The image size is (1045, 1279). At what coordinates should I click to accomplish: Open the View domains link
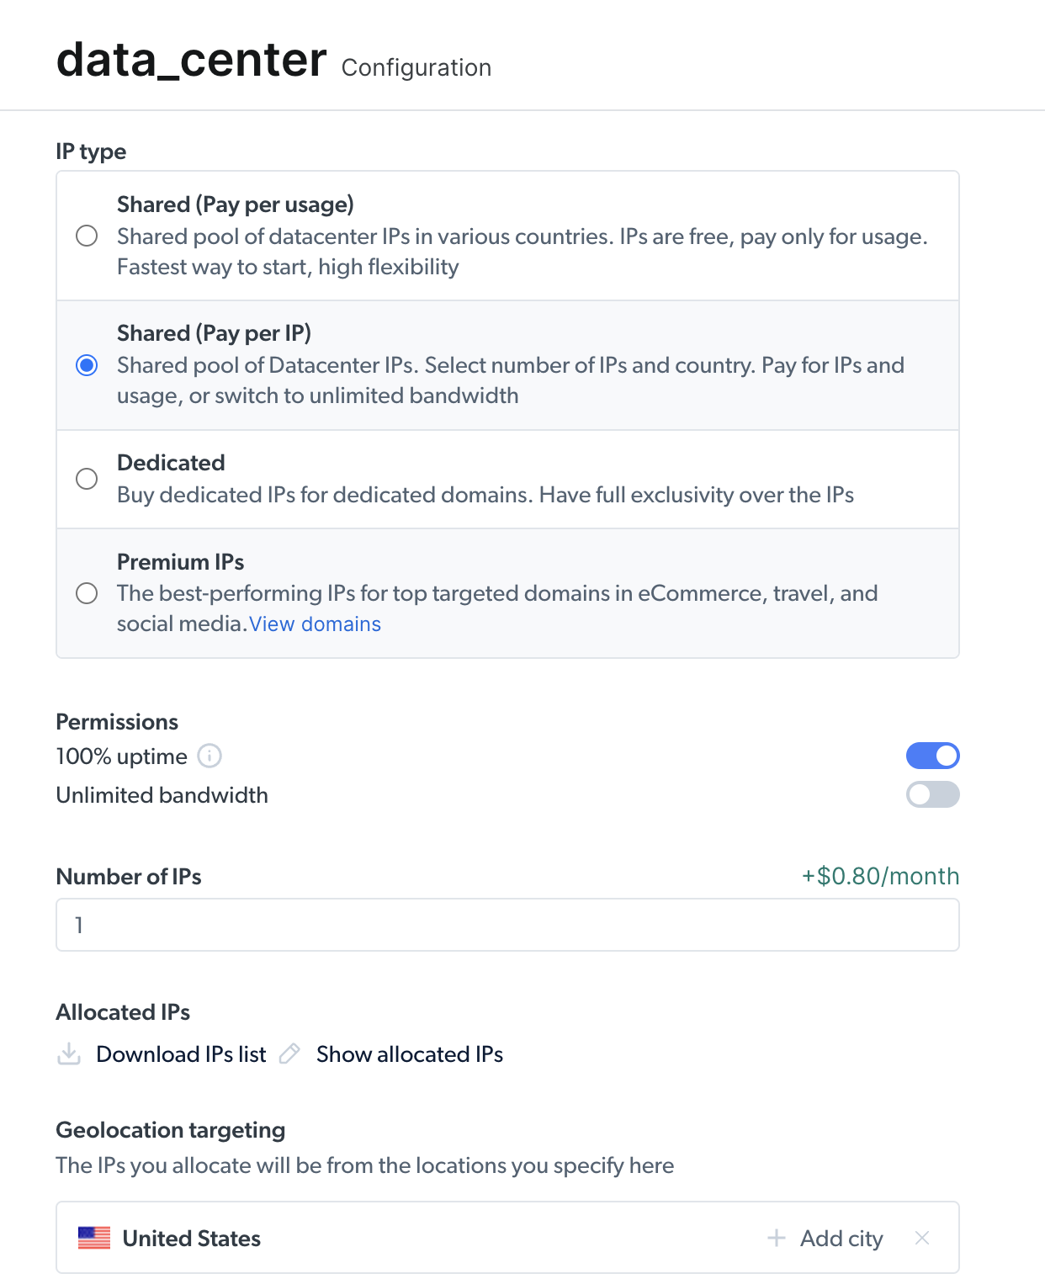[x=316, y=624]
